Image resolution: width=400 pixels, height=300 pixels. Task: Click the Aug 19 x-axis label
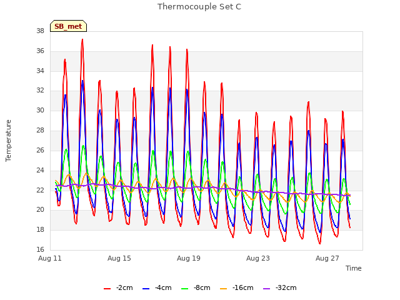[189, 258]
